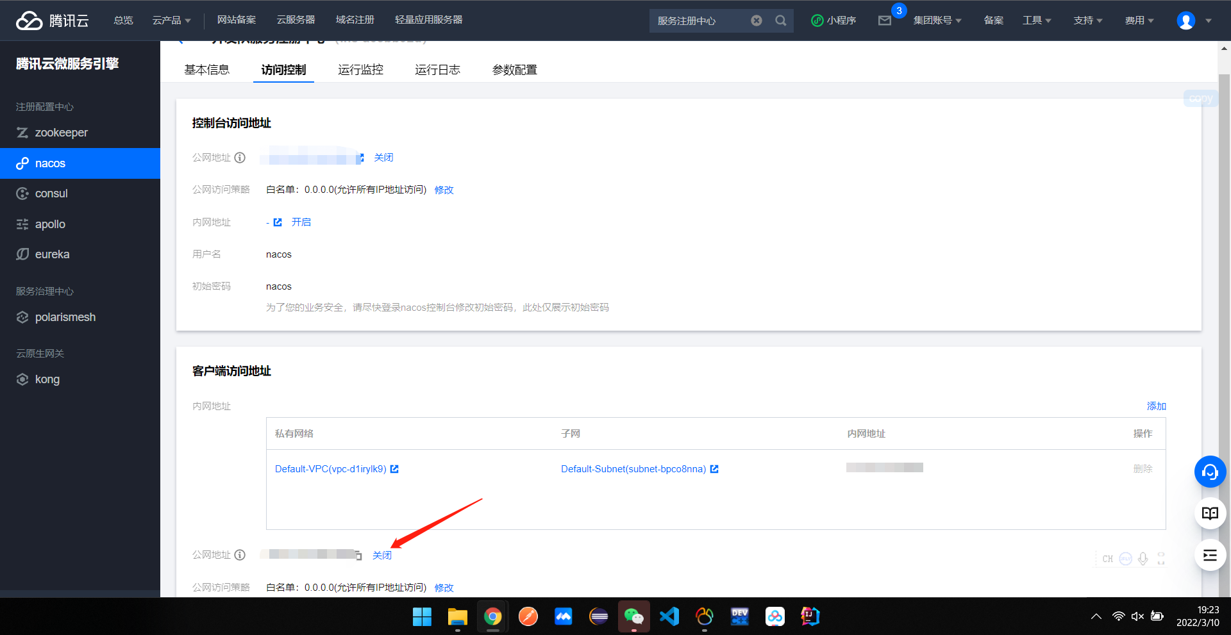Click 修改 to edit the whitelist policy

tap(443, 190)
